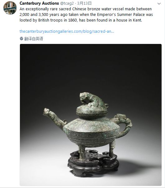The image size is (165, 188).
Task: Click the globe translate icon
Action: point(21,39)
